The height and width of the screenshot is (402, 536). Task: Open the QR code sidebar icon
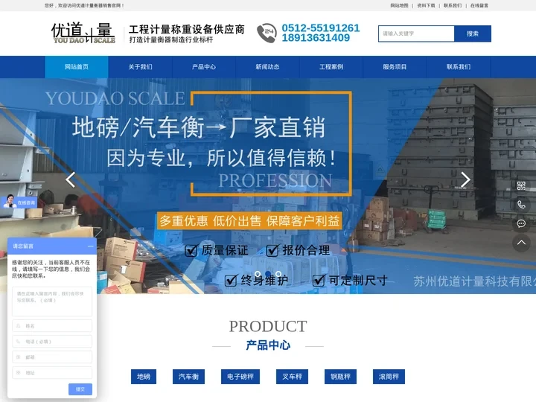[521, 186]
